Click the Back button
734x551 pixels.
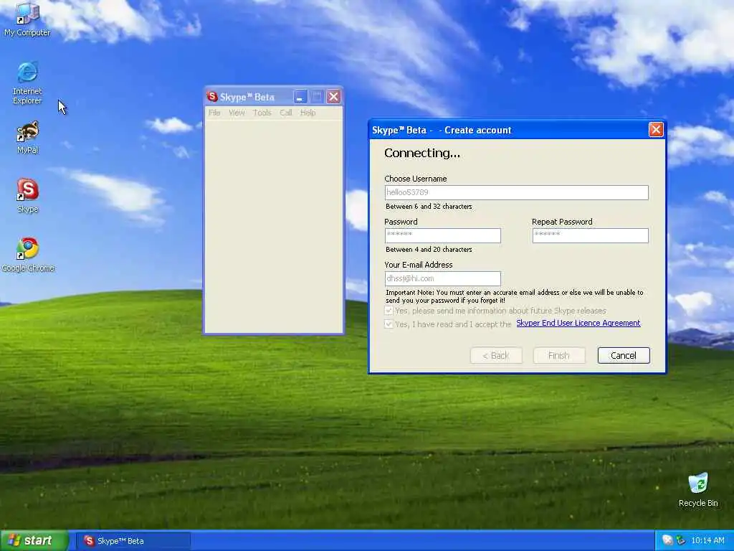pos(496,356)
